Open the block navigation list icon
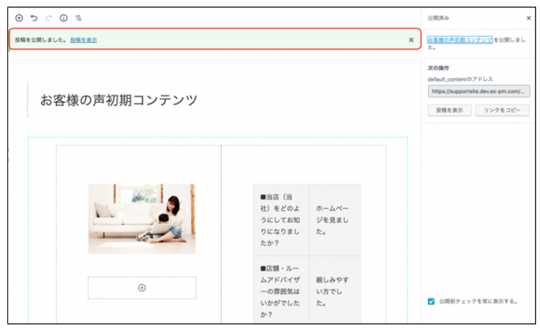 coord(79,18)
